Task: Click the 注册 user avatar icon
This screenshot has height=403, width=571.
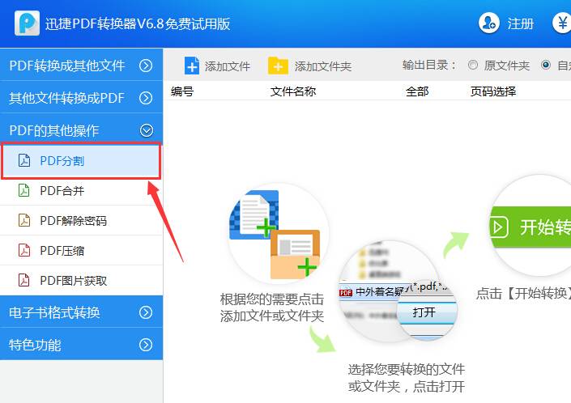Action: pos(488,23)
